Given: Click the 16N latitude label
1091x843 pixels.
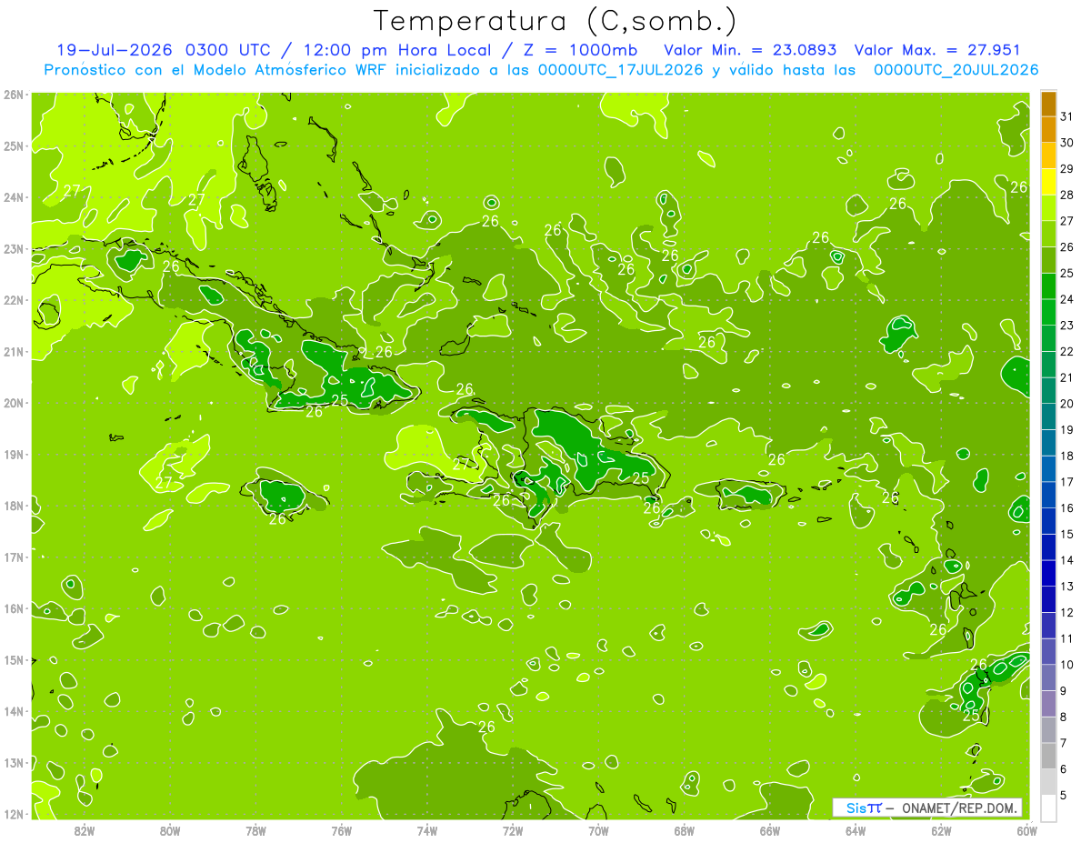Looking at the screenshot, I should 14,608.
